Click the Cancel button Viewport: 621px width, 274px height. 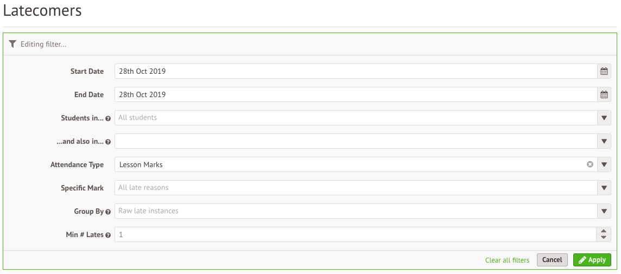pos(552,260)
